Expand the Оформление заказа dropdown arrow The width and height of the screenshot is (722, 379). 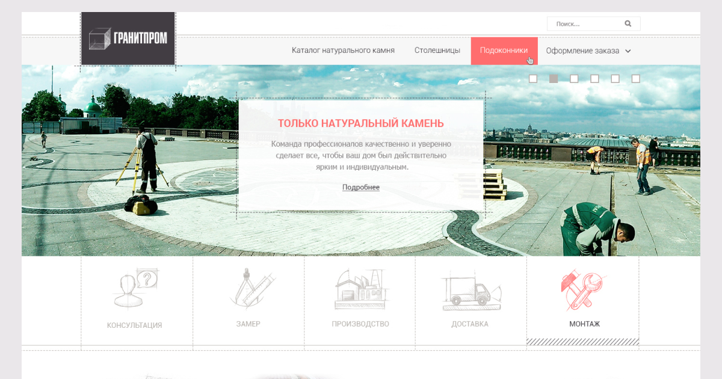tap(628, 51)
